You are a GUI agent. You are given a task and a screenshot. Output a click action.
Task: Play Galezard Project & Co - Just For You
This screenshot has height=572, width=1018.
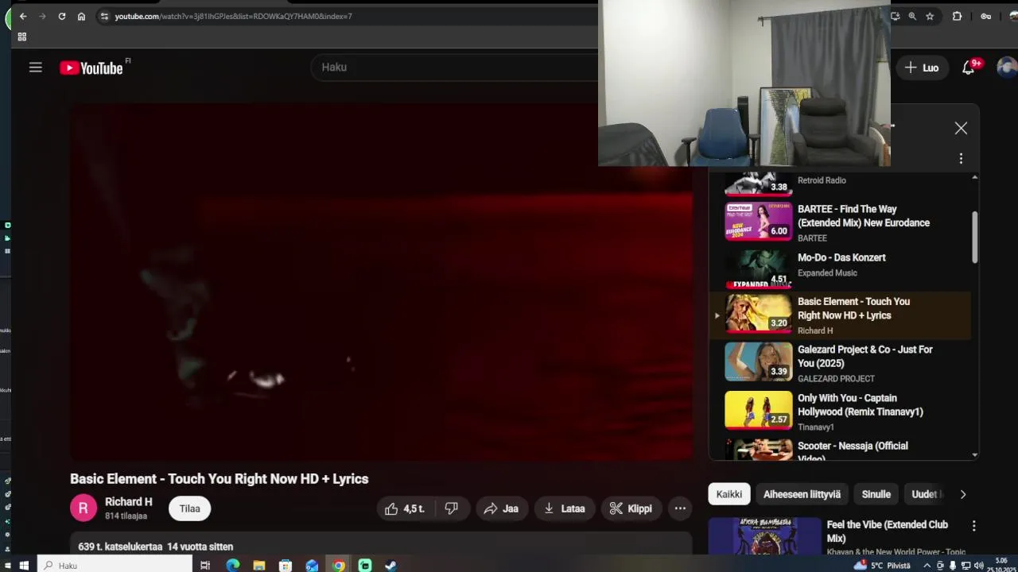840,364
